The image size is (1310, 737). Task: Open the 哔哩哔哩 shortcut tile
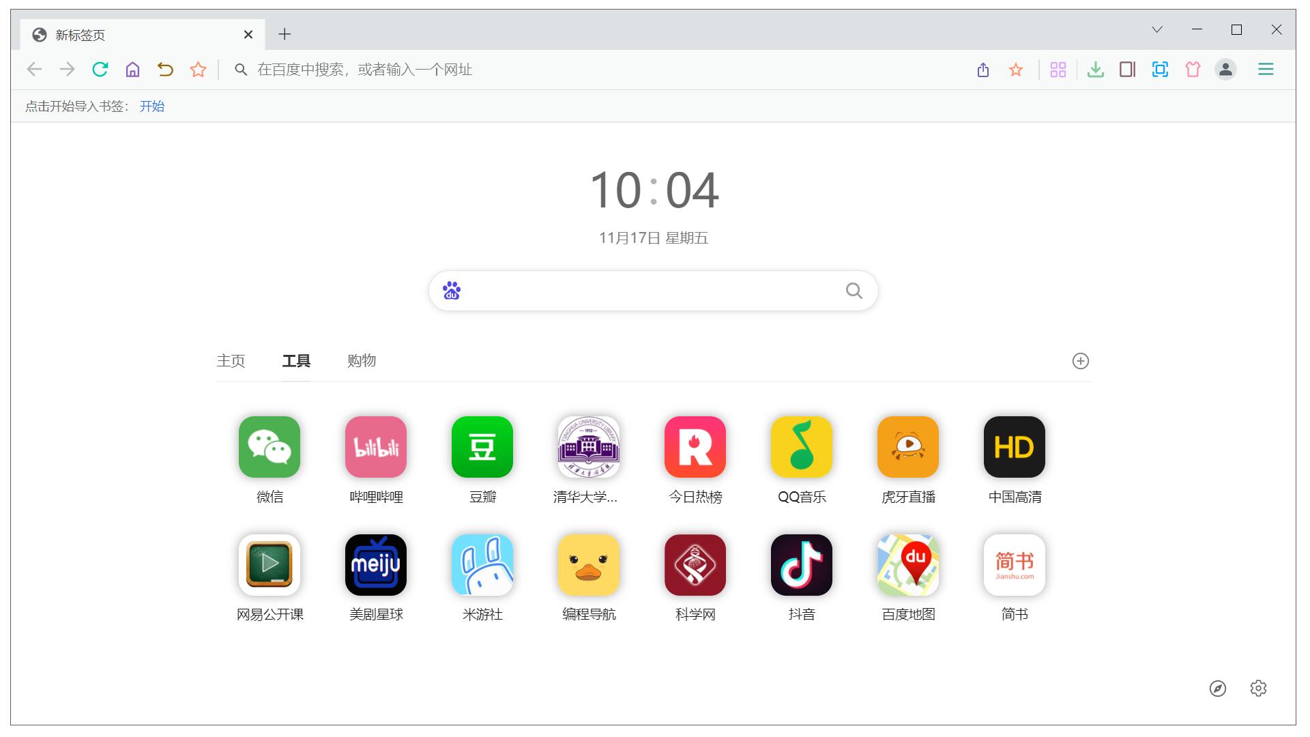(x=376, y=447)
